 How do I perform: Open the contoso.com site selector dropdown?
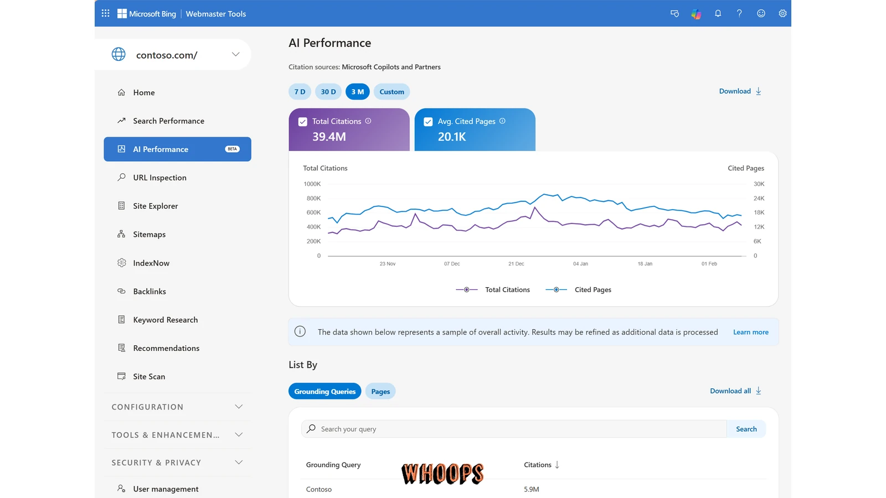pos(236,54)
